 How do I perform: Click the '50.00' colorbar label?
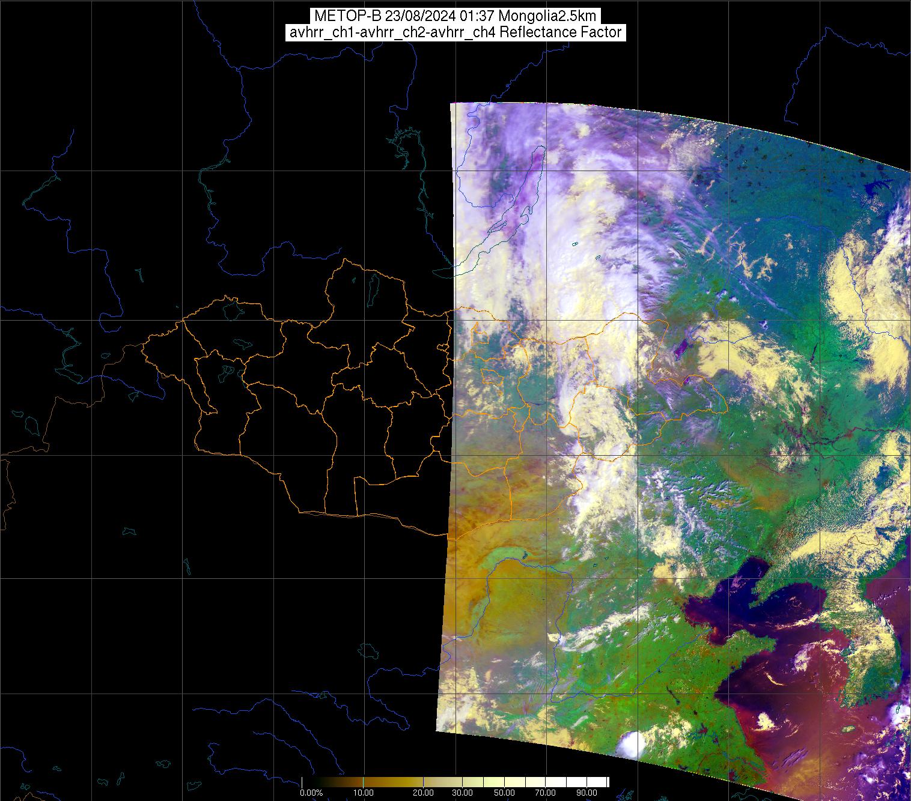click(x=505, y=793)
